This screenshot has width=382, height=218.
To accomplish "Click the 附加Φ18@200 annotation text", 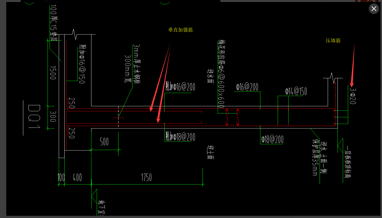I will pos(180,136).
